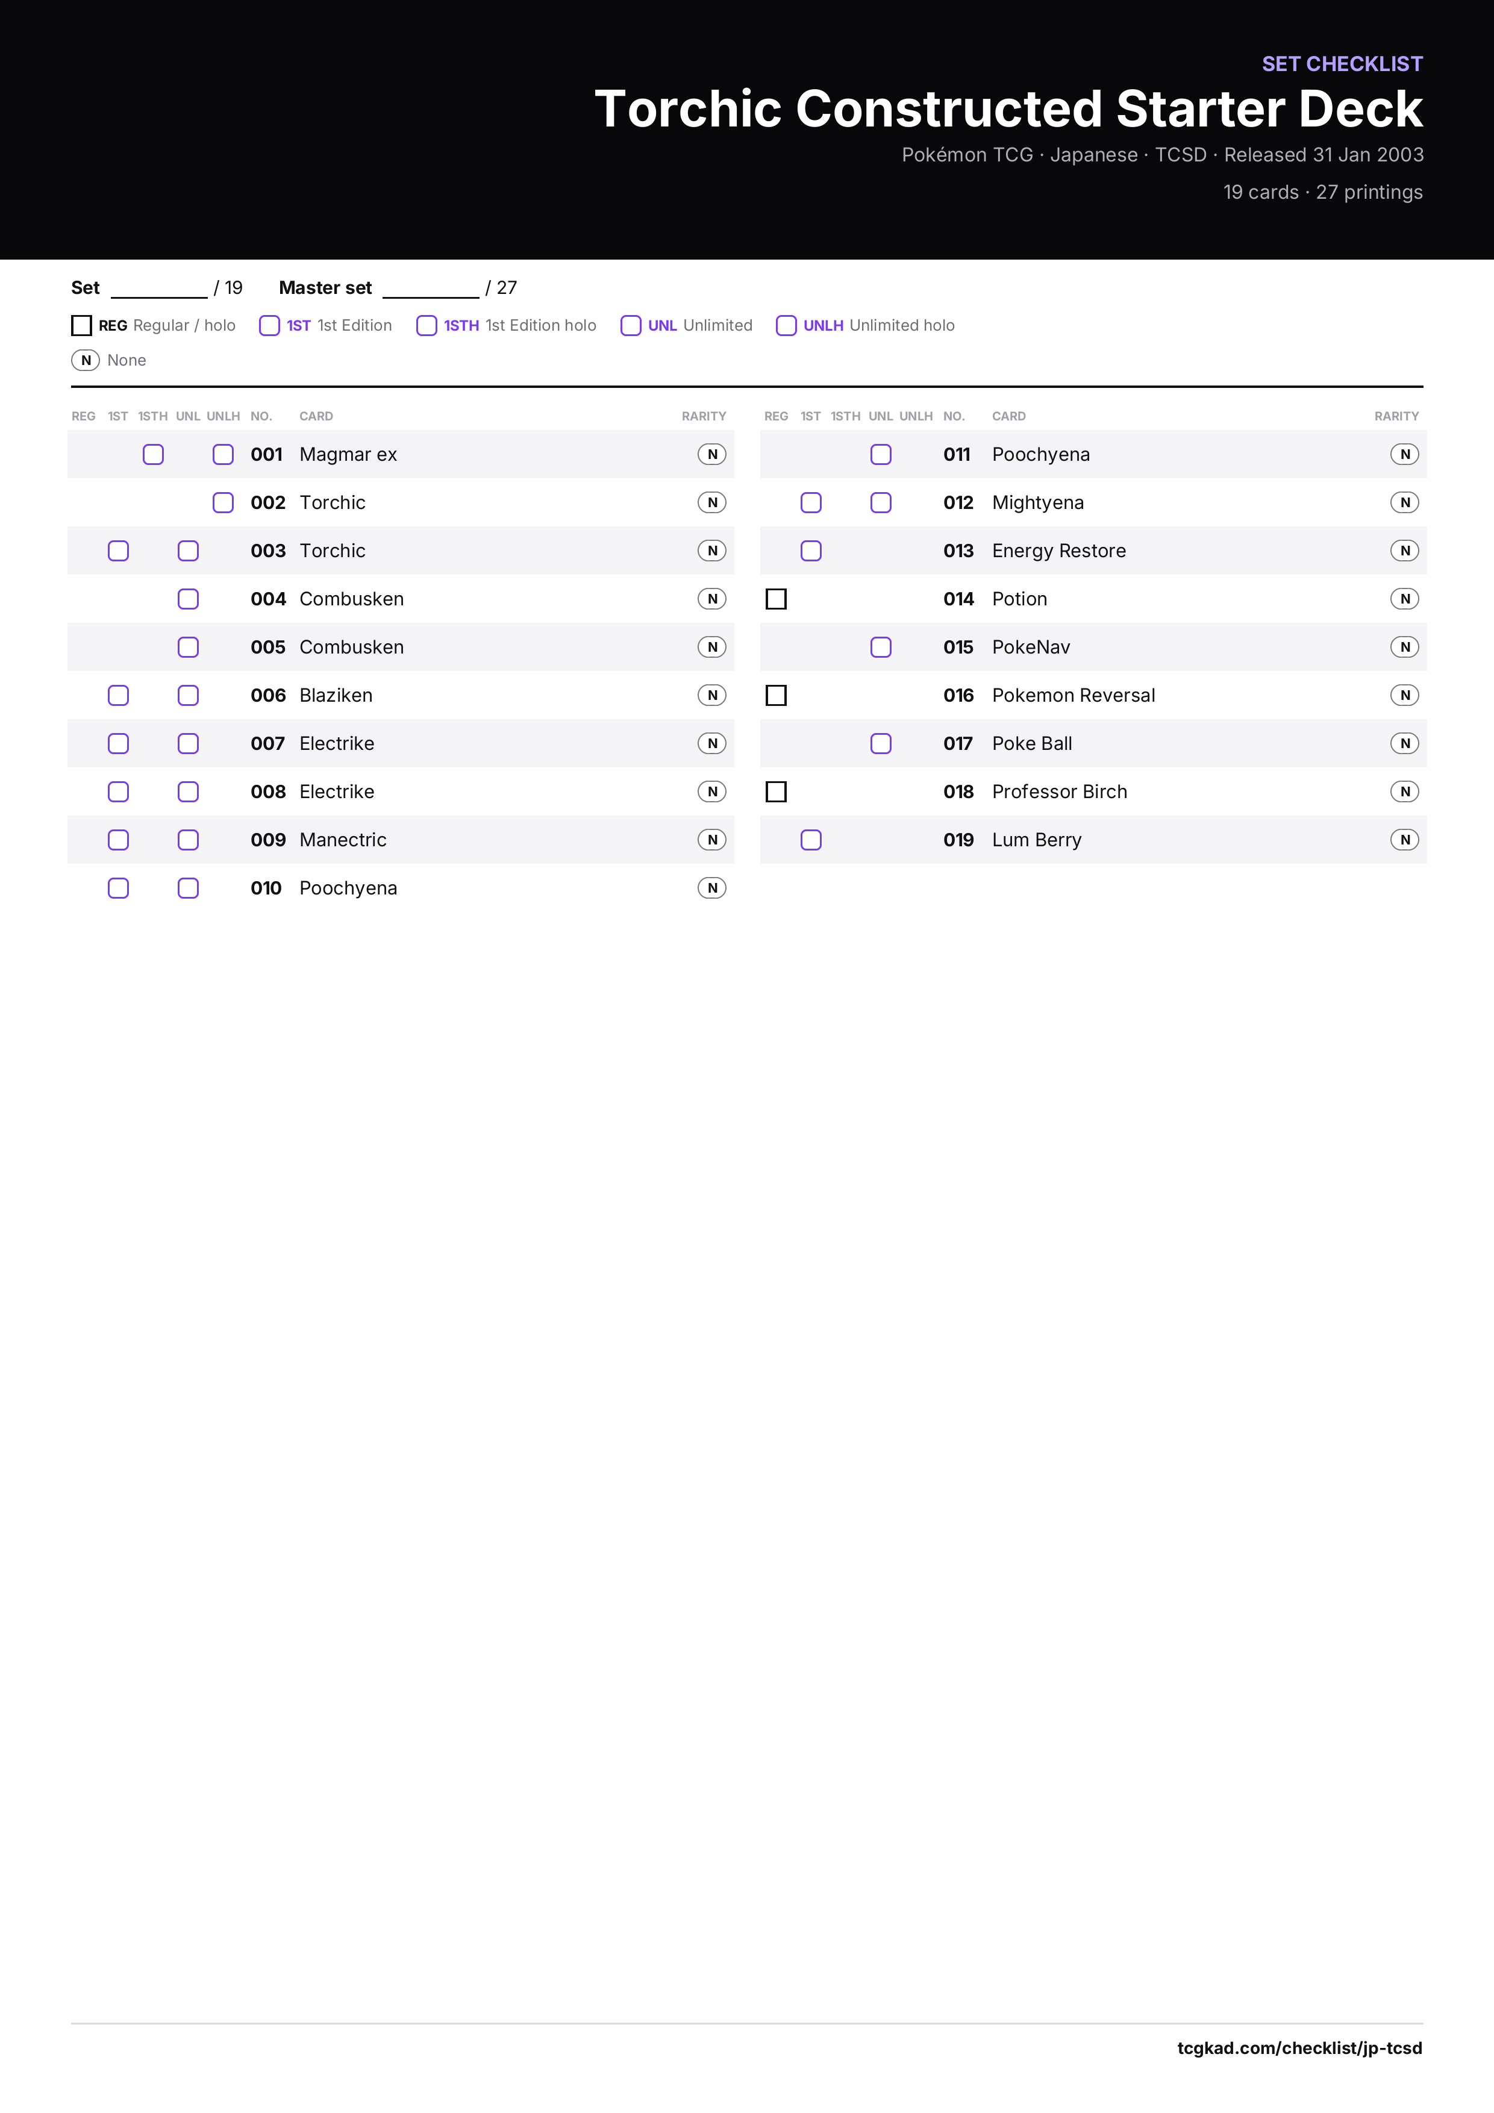Click the rarity N badge for Magmar ex
The image size is (1494, 2113).
click(711, 454)
